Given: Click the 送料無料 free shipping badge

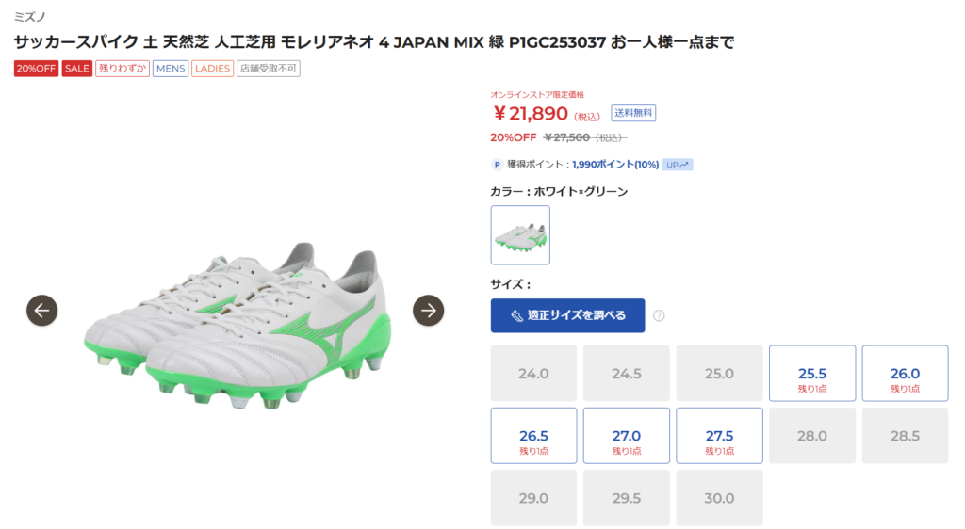Looking at the screenshot, I should coord(633,113).
